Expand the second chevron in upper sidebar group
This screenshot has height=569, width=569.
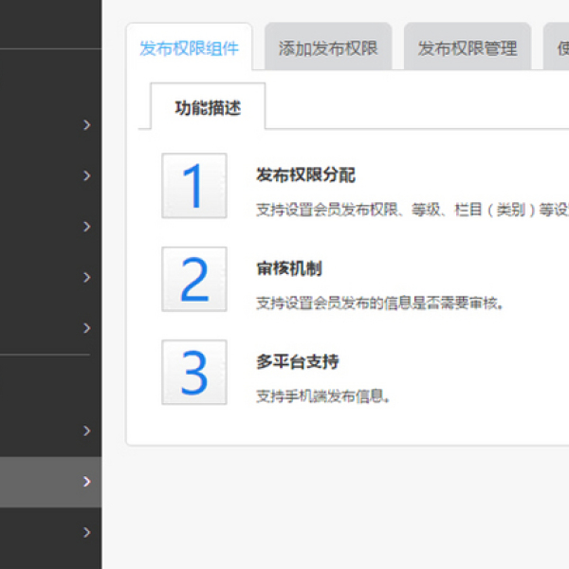[86, 175]
